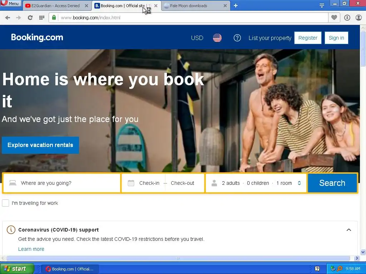Select the Check-in date
366x274 pixels.
coord(149,183)
